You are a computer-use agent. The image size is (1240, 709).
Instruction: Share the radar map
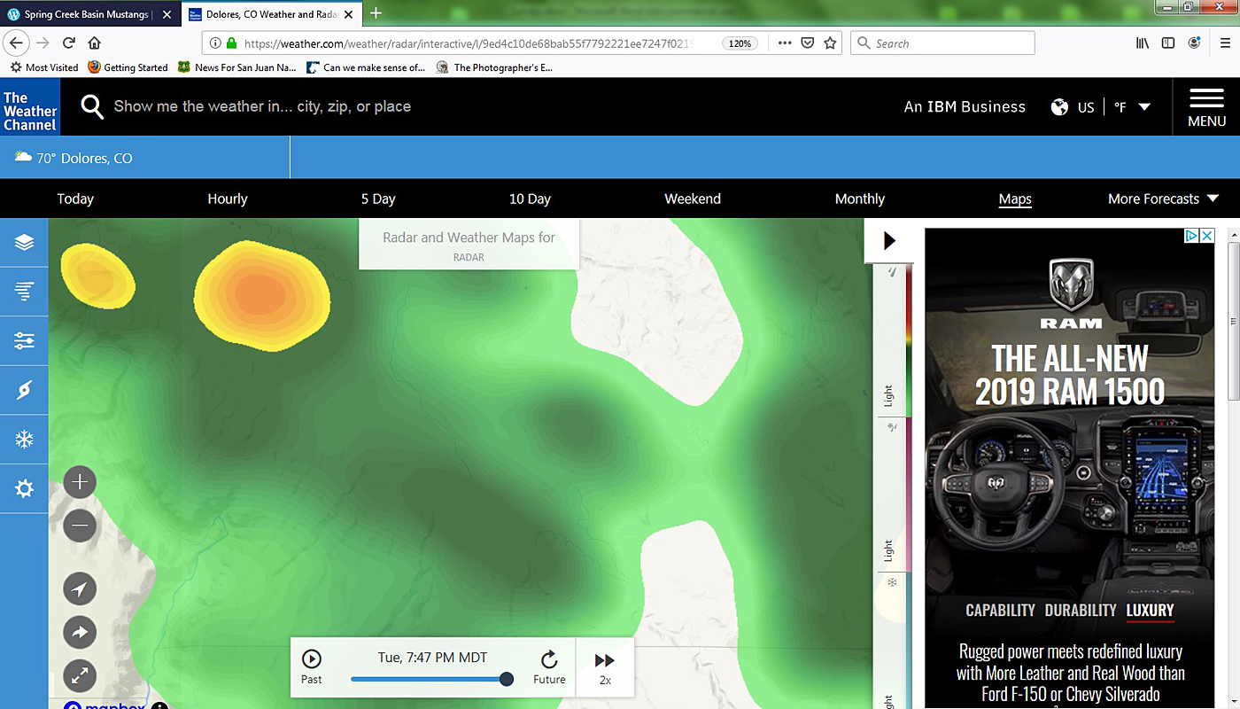tap(80, 633)
